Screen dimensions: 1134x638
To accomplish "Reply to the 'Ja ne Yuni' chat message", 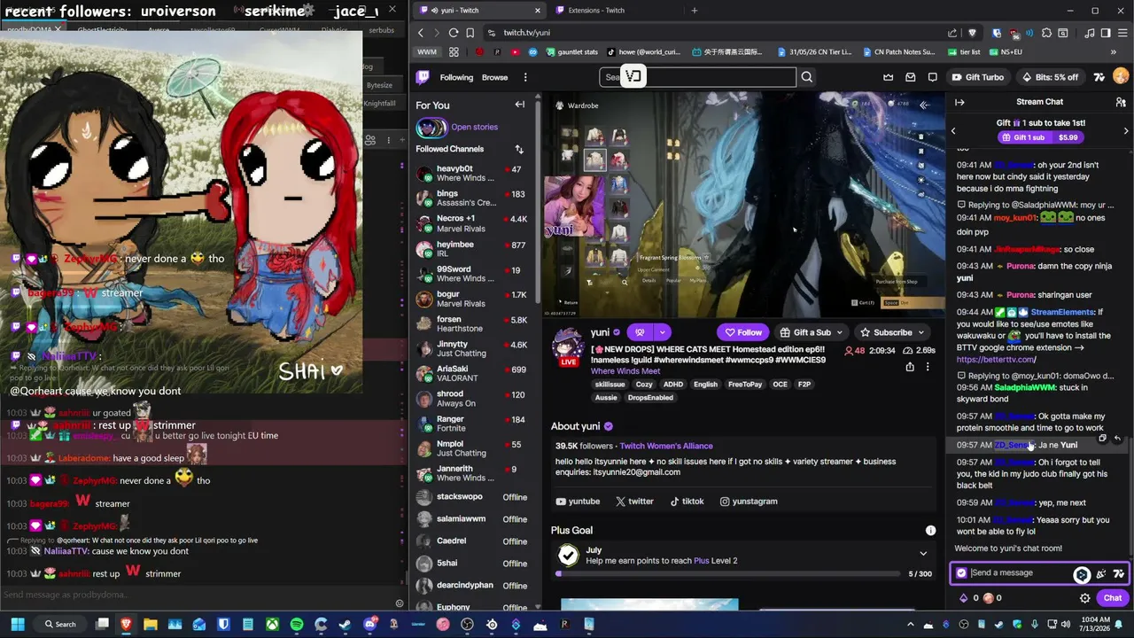I will click(x=1118, y=438).
